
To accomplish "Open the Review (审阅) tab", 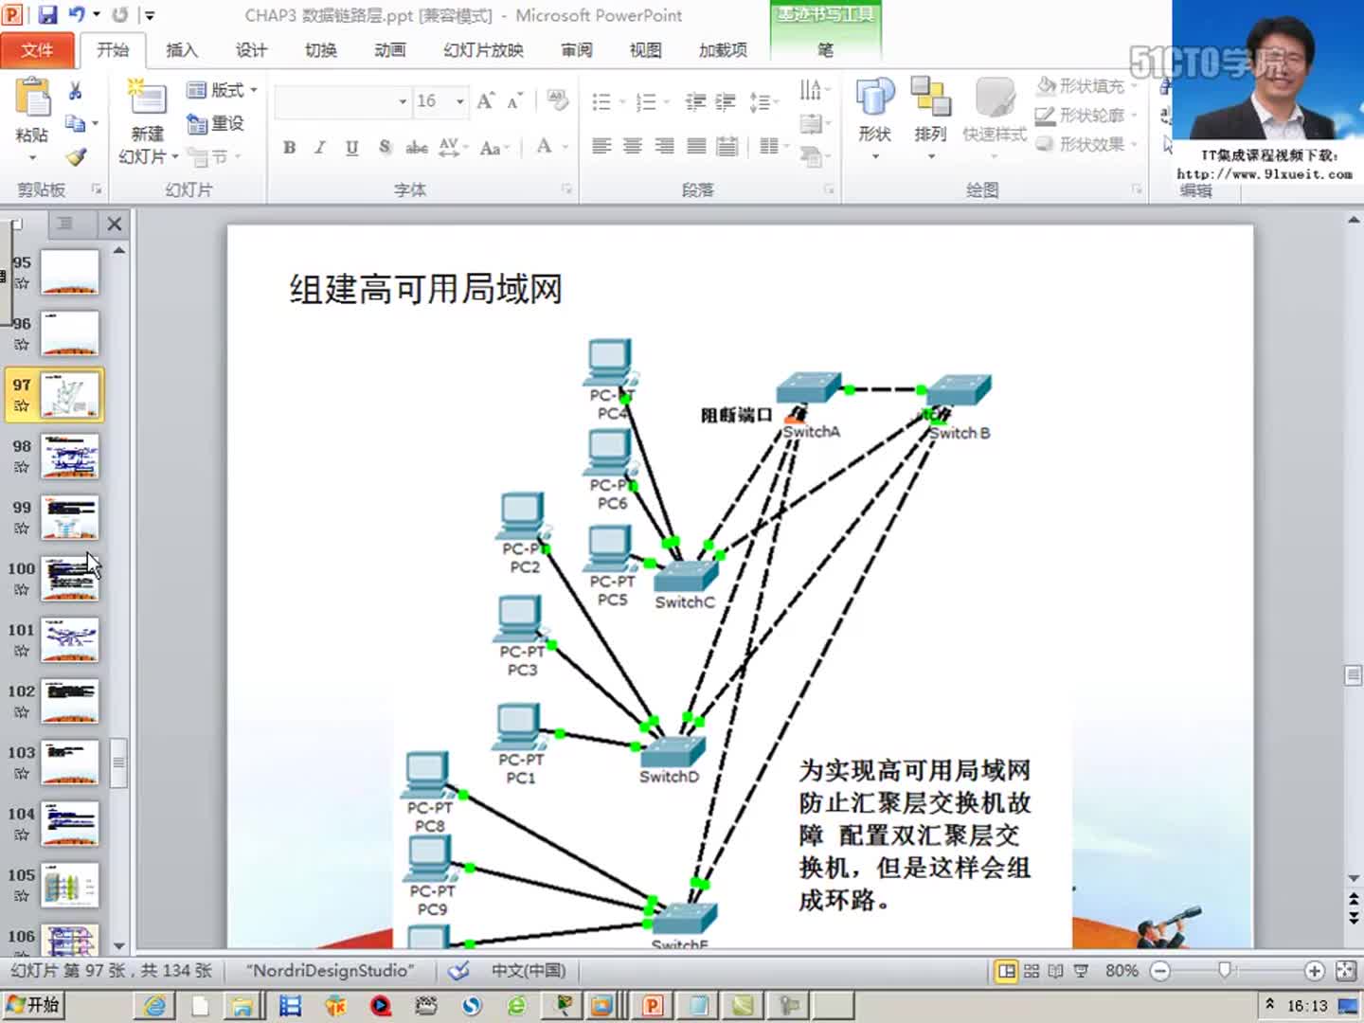I will pyautogui.click(x=576, y=50).
